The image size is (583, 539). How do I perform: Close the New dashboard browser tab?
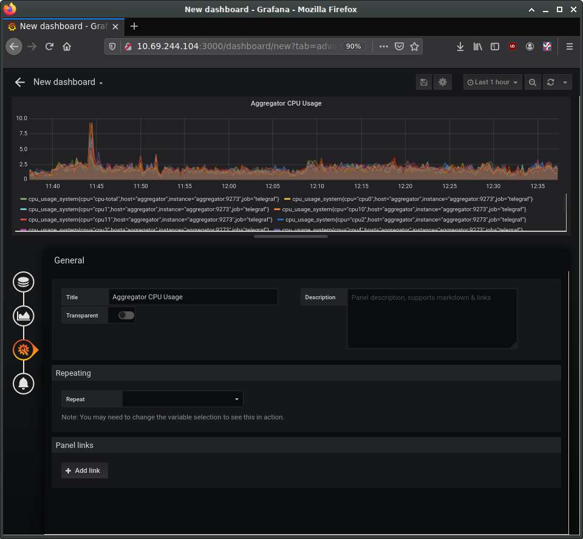click(115, 26)
